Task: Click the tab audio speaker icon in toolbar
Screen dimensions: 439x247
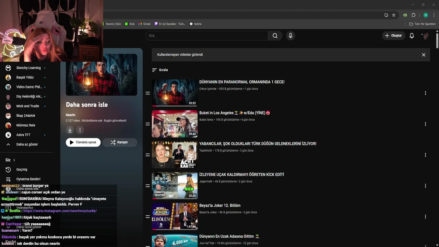Action: tap(405, 15)
